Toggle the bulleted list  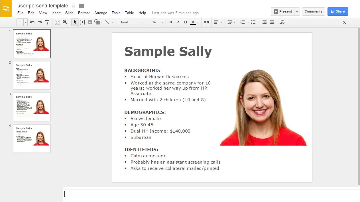253,22
